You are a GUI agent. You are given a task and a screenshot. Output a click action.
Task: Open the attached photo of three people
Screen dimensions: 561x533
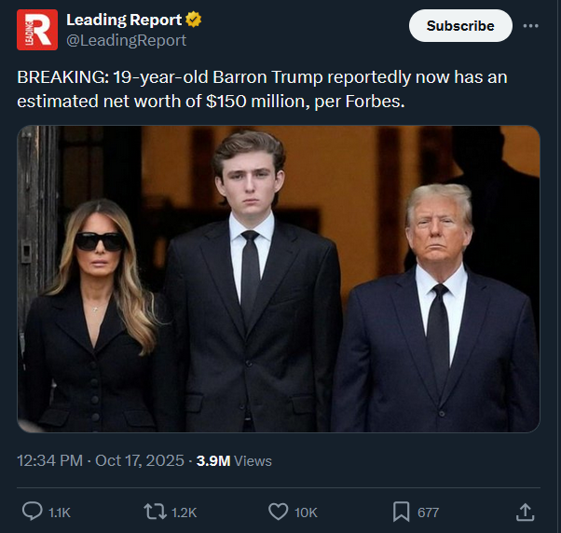(278, 279)
